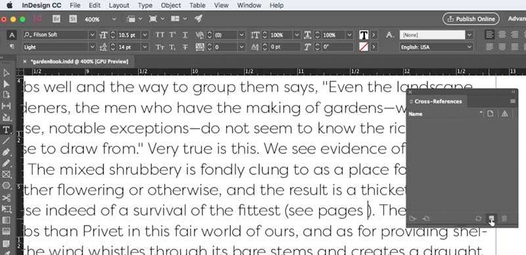Screen dimensions: 526x255
Task: Click the GPU performance rocket icon
Action: 199,19
